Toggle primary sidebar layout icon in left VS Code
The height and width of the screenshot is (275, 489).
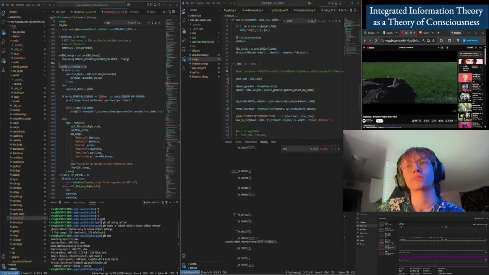(x=152, y=5)
